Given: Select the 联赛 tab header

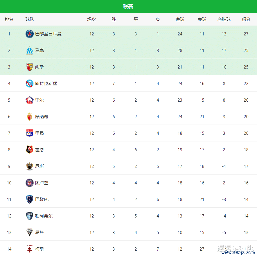Looking at the screenshot, I should (128, 6).
